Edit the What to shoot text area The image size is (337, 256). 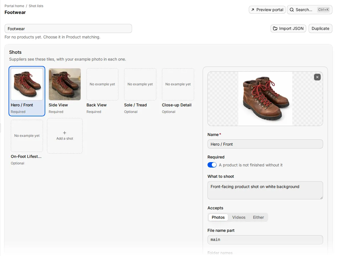pos(265,190)
